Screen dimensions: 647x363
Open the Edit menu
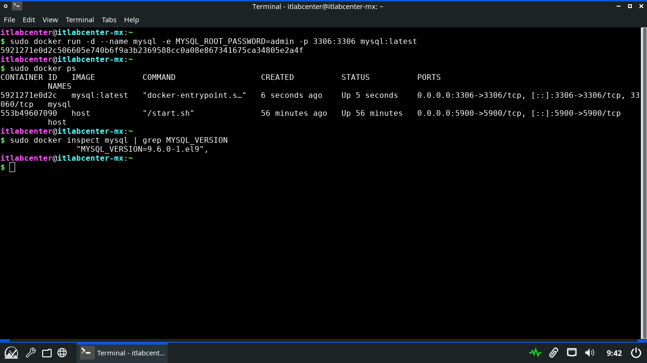tap(29, 20)
